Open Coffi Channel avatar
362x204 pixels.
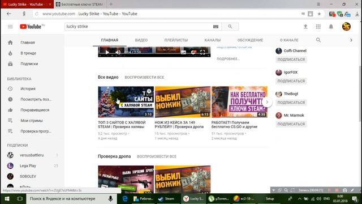click(x=279, y=51)
